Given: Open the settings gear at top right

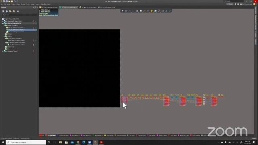Looking at the screenshot, I should (238, 4).
